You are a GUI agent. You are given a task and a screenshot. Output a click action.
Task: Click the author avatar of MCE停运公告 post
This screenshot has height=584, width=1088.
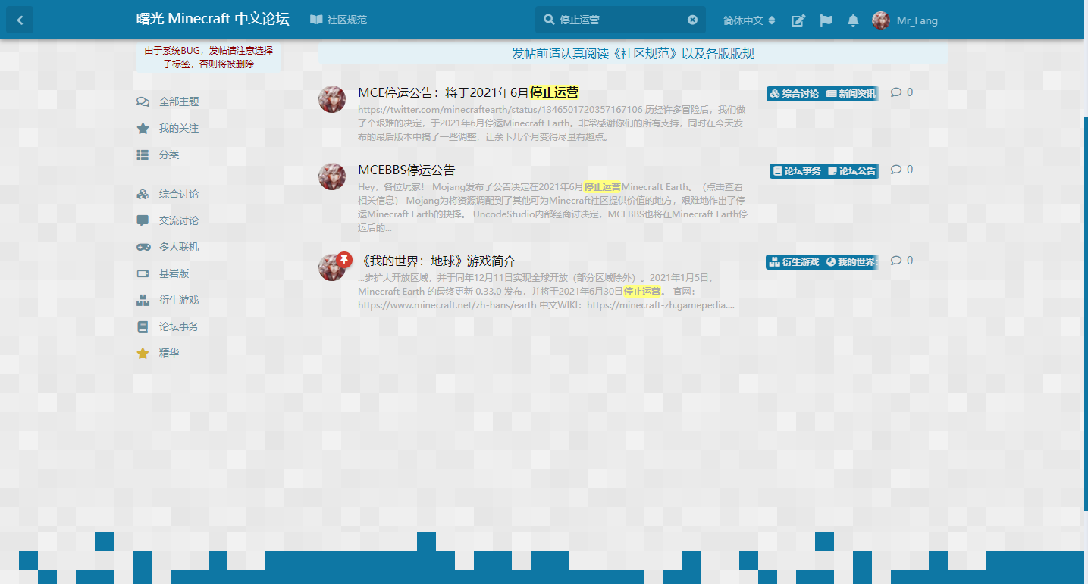[x=332, y=99]
